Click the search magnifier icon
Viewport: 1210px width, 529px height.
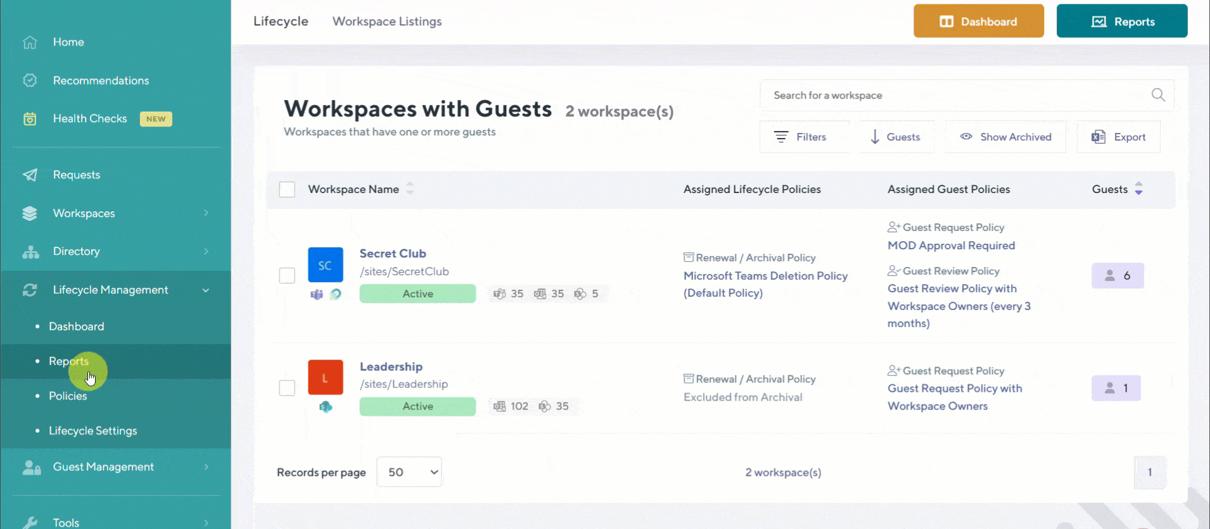pyautogui.click(x=1158, y=95)
